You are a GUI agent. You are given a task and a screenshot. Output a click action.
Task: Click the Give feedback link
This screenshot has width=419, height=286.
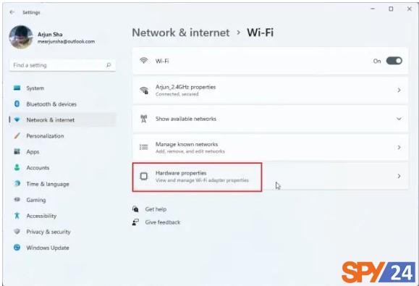coord(163,222)
